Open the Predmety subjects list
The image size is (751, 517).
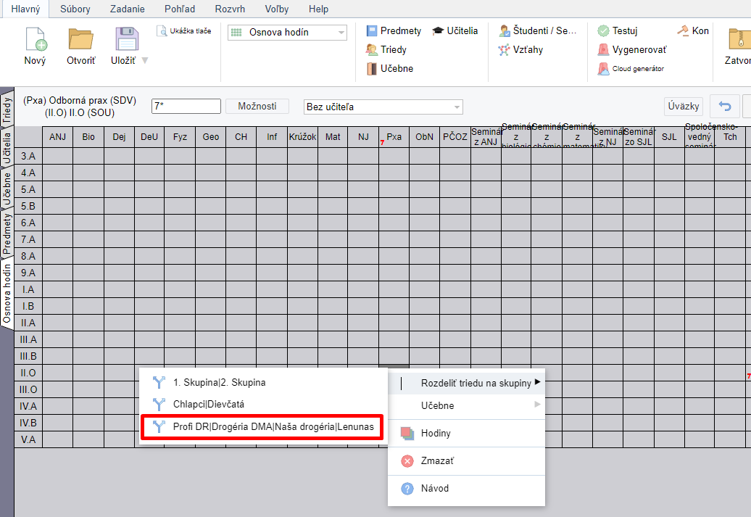tap(394, 30)
